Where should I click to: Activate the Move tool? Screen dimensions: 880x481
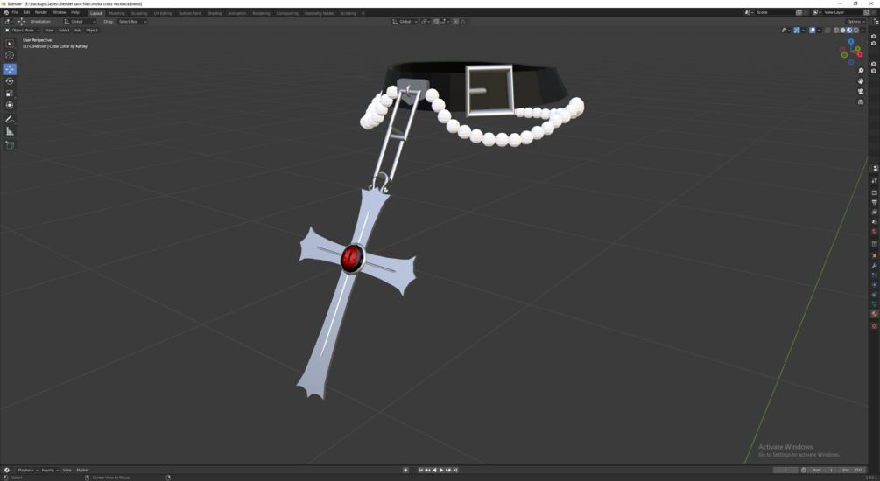[x=10, y=69]
